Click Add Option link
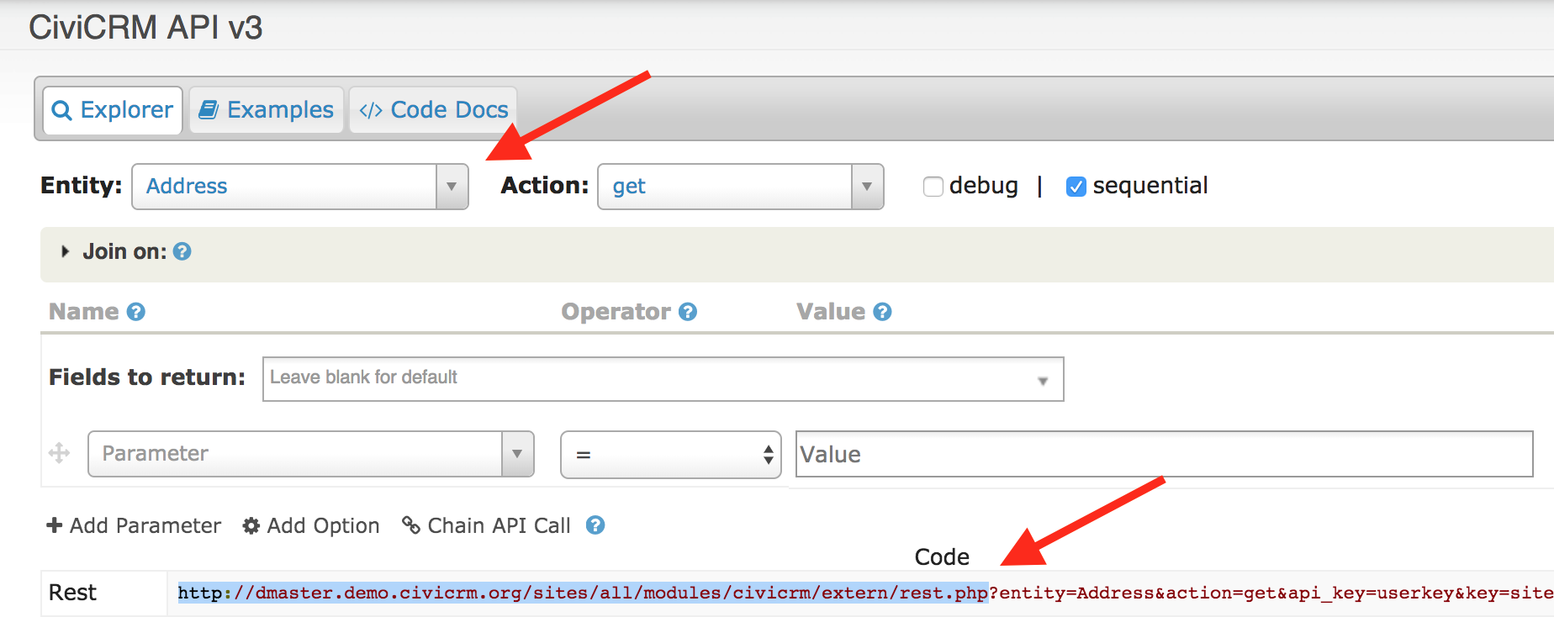This screenshot has height=617, width=1554. 311,525
